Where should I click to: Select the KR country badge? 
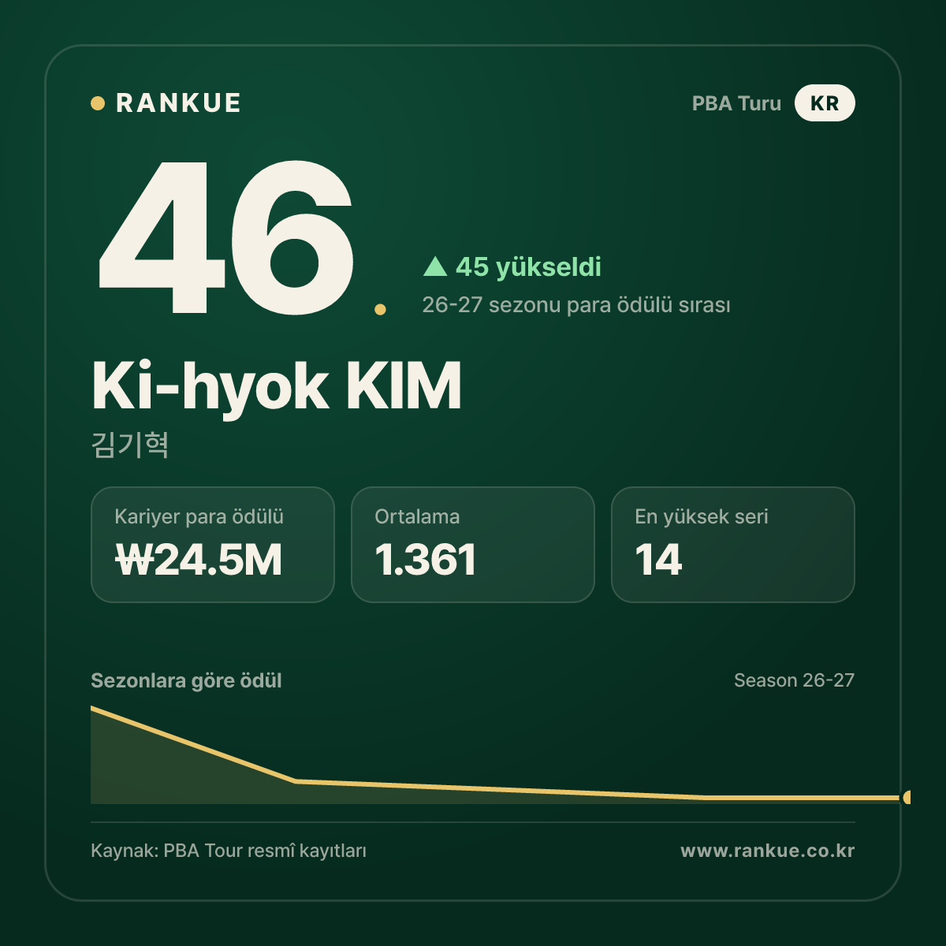click(825, 103)
